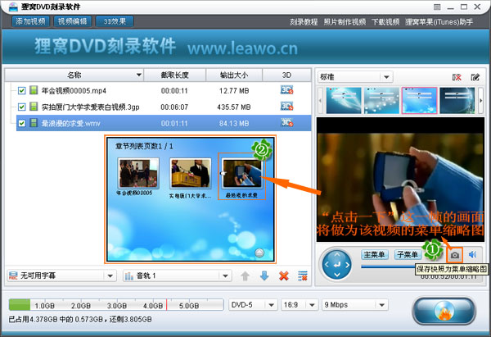Click the camera snapshot icon
Viewport: 491px width, 337px height.
[455, 255]
